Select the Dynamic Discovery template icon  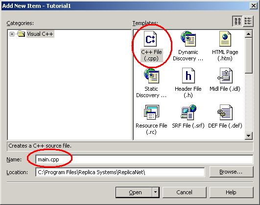click(188, 39)
